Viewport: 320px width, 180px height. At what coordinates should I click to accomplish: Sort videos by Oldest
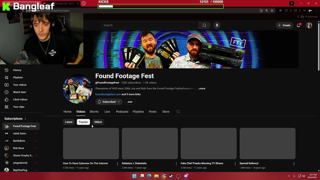pyautogui.click(x=98, y=122)
